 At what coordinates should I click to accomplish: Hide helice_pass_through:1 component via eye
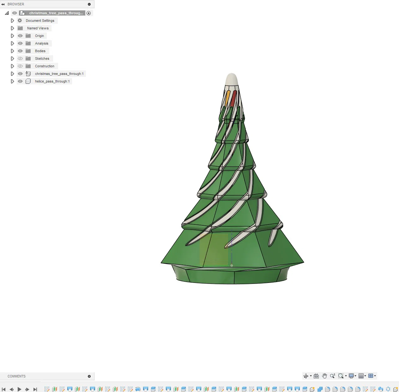coord(20,81)
